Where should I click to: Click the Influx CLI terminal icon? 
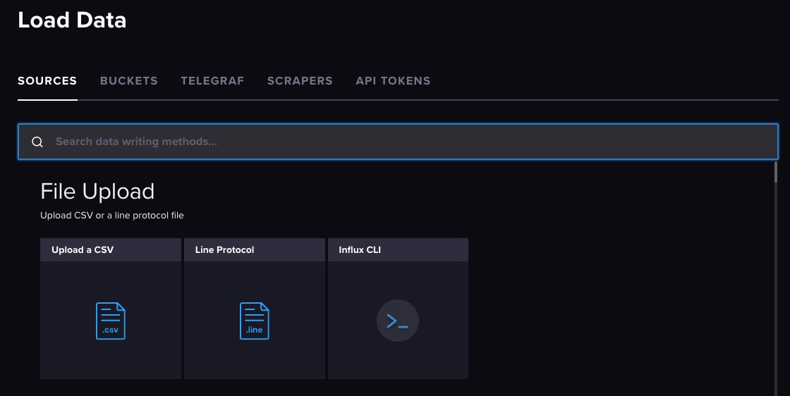point(398,321)
